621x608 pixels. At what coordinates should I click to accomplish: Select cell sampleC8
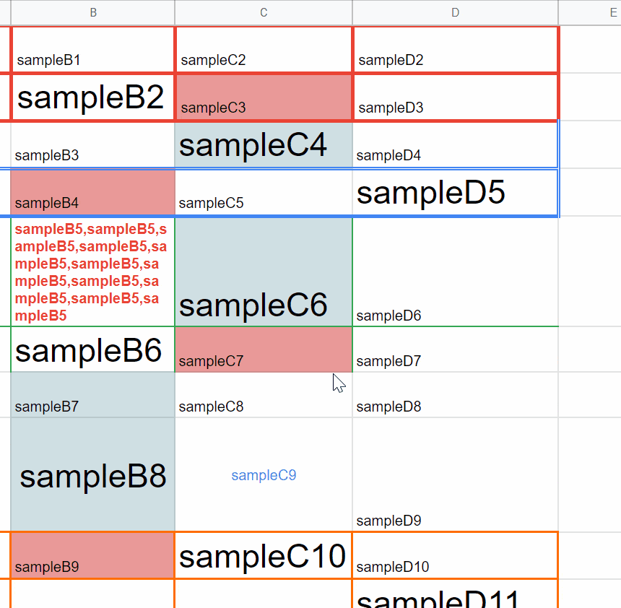coord(264,395)
